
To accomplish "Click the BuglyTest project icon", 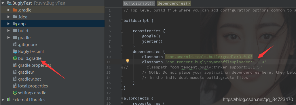I will [x=9, y=3].
